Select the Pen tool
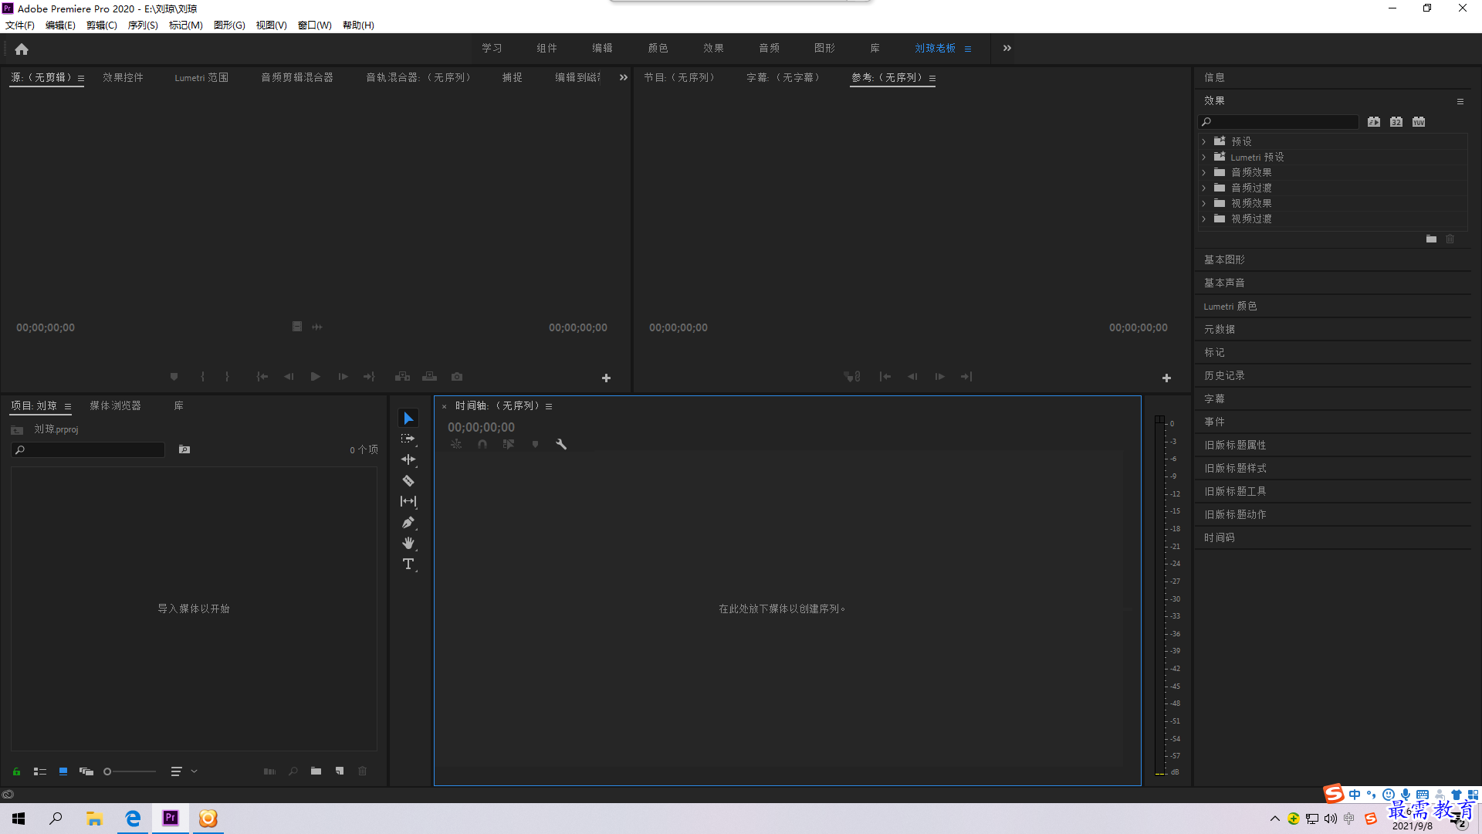 pos(408,522)
